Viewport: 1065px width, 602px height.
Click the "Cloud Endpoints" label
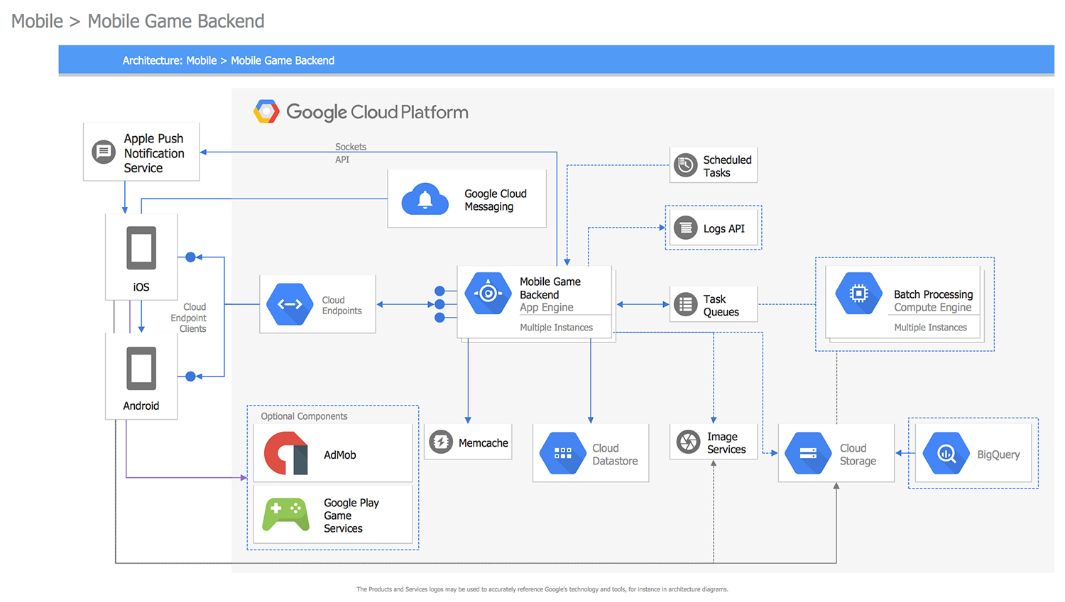pyautogui.click(x=342, y=306)
